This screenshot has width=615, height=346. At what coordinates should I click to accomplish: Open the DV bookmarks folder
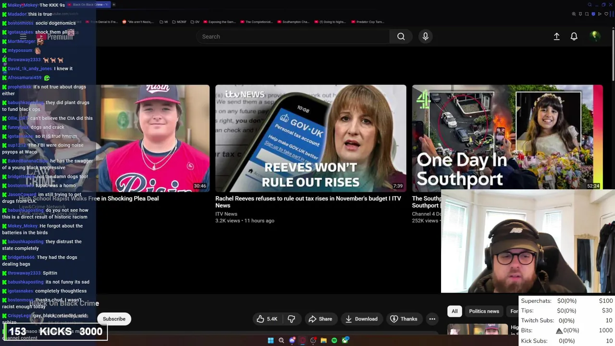tap(195, 22)
